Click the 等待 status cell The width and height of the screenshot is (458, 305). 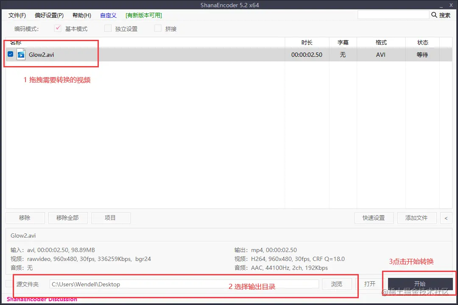[x=422, y=55]
